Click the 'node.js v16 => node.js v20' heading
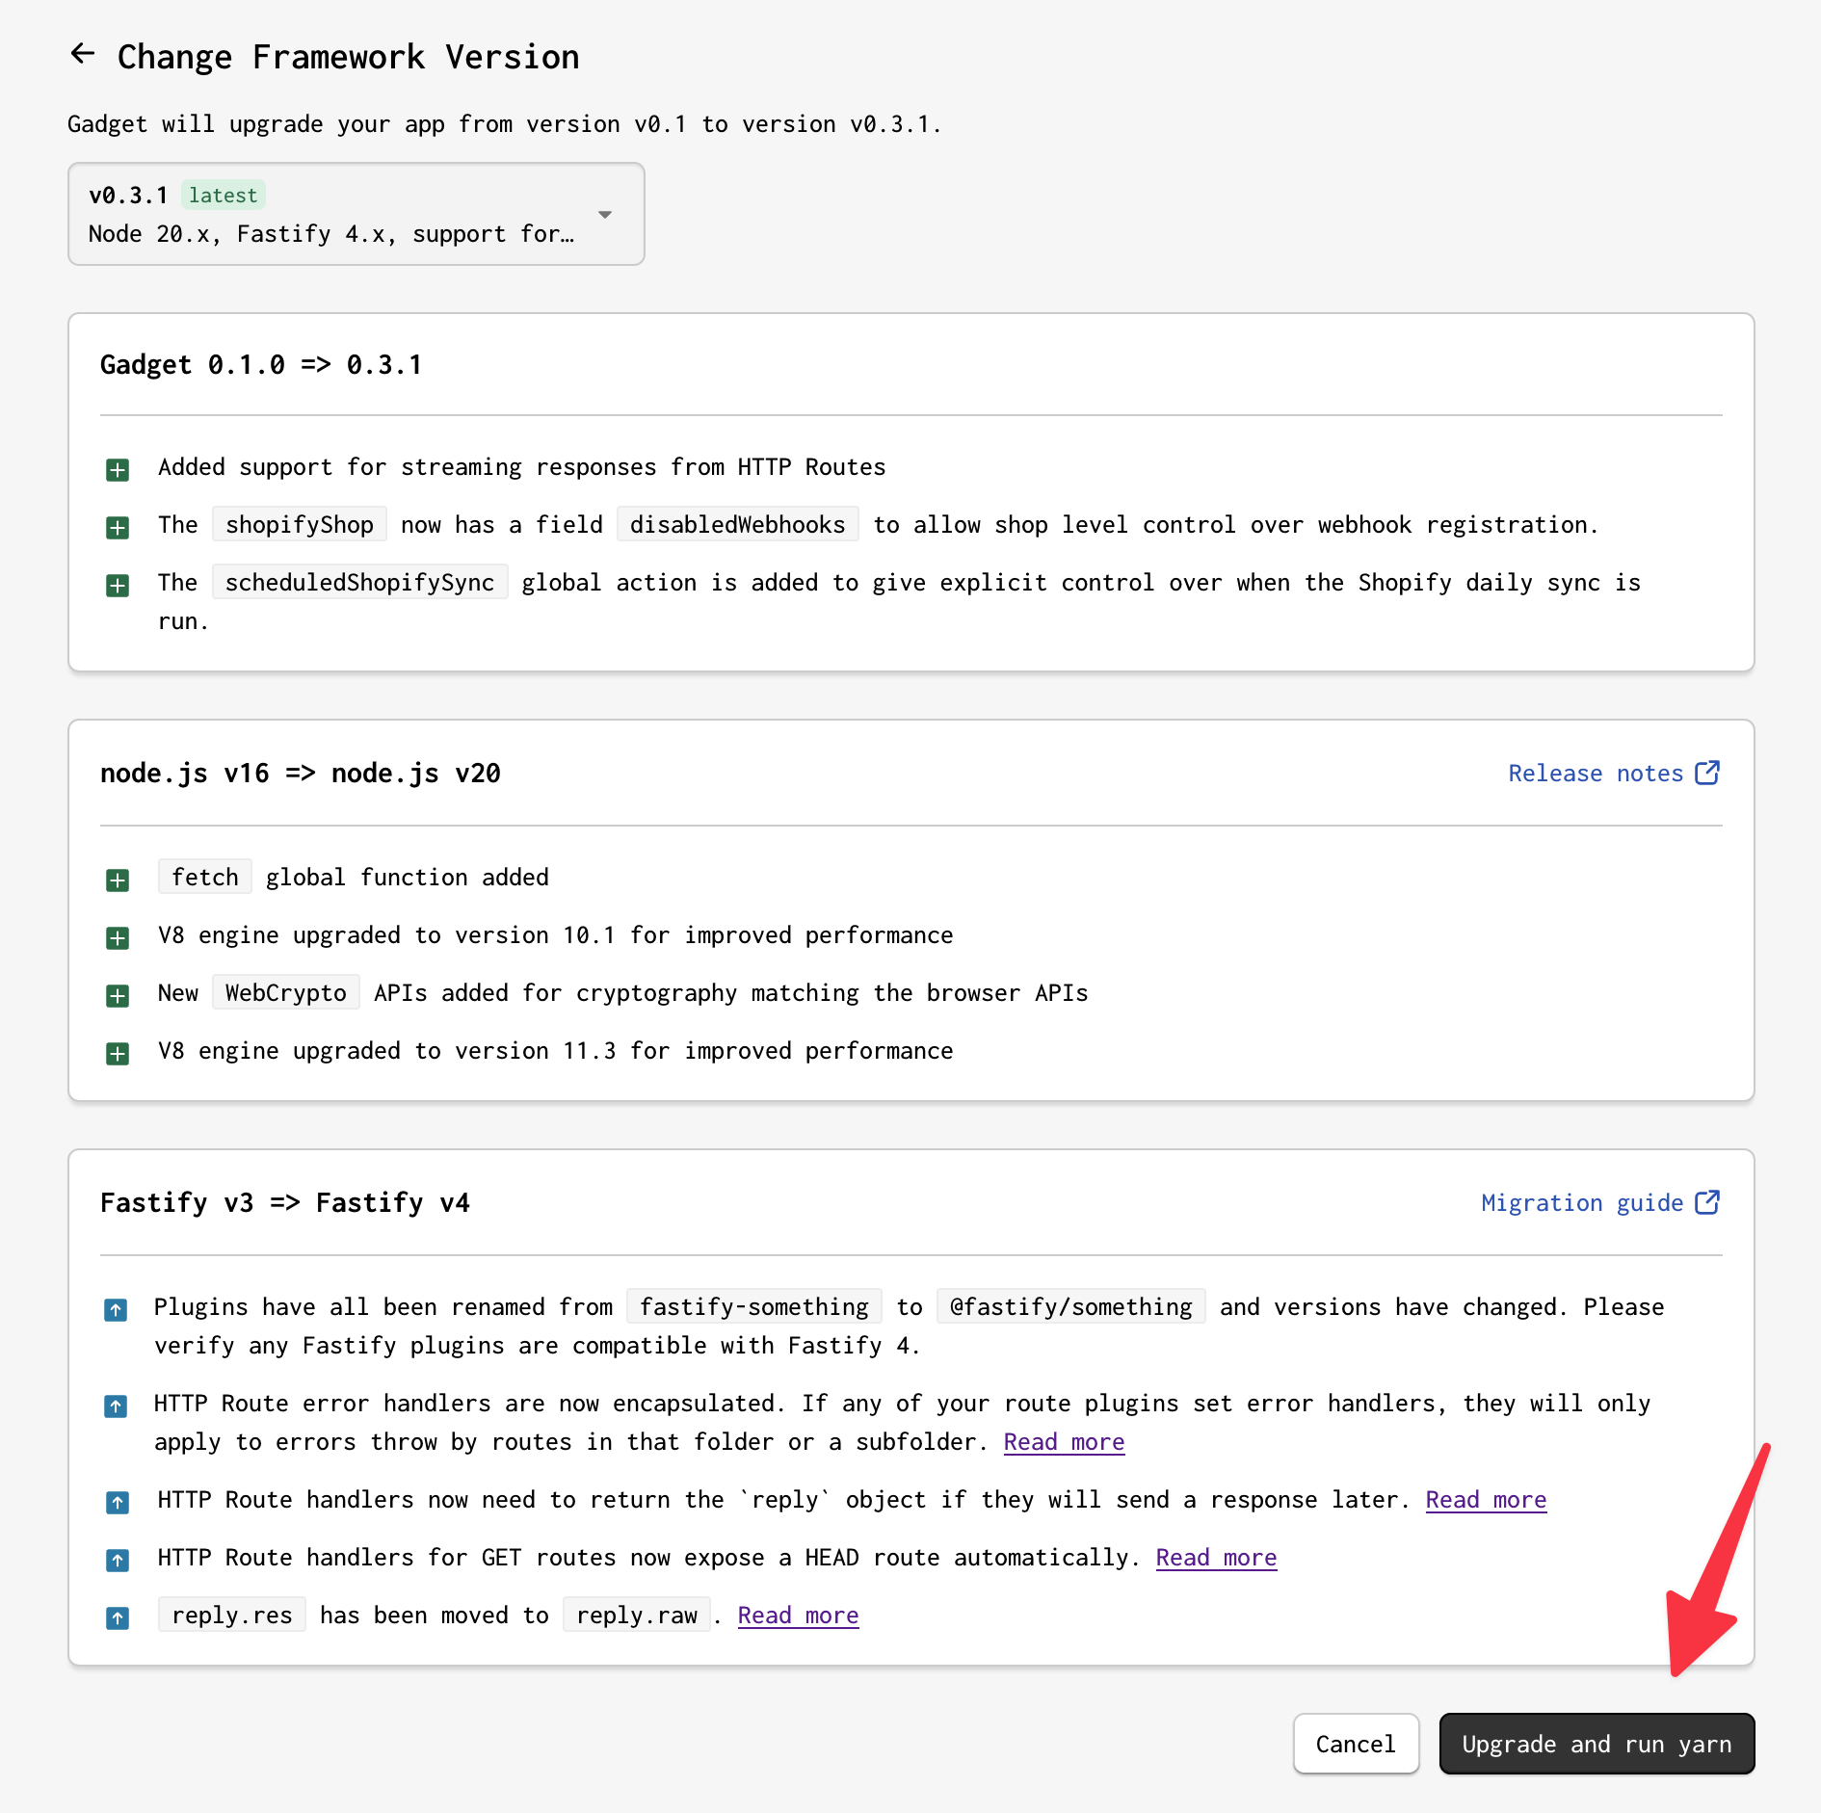The image size is (1821, 1813). coord(301,774)
